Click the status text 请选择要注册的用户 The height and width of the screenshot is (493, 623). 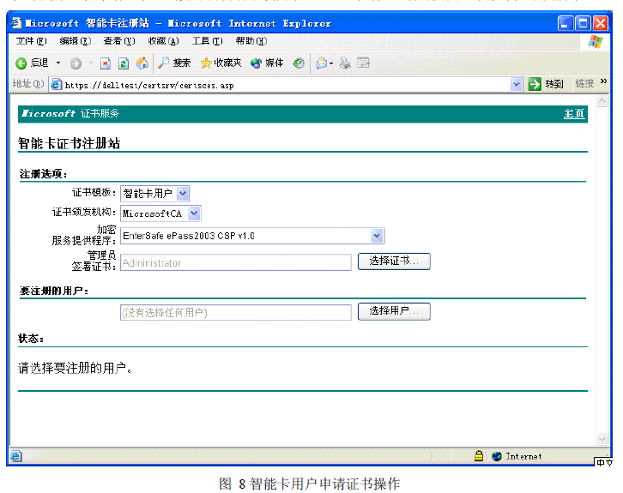(76, 368)
